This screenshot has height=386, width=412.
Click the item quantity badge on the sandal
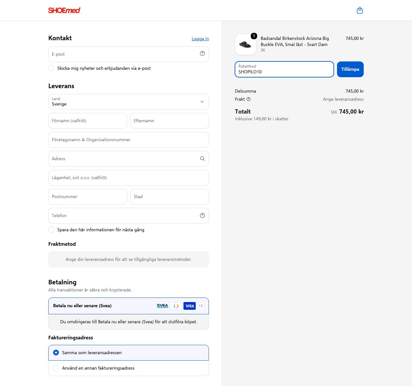[254, 36]
